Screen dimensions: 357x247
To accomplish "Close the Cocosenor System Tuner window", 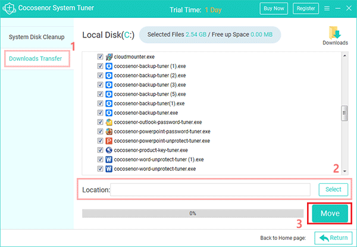I will (x=349, y=8).
